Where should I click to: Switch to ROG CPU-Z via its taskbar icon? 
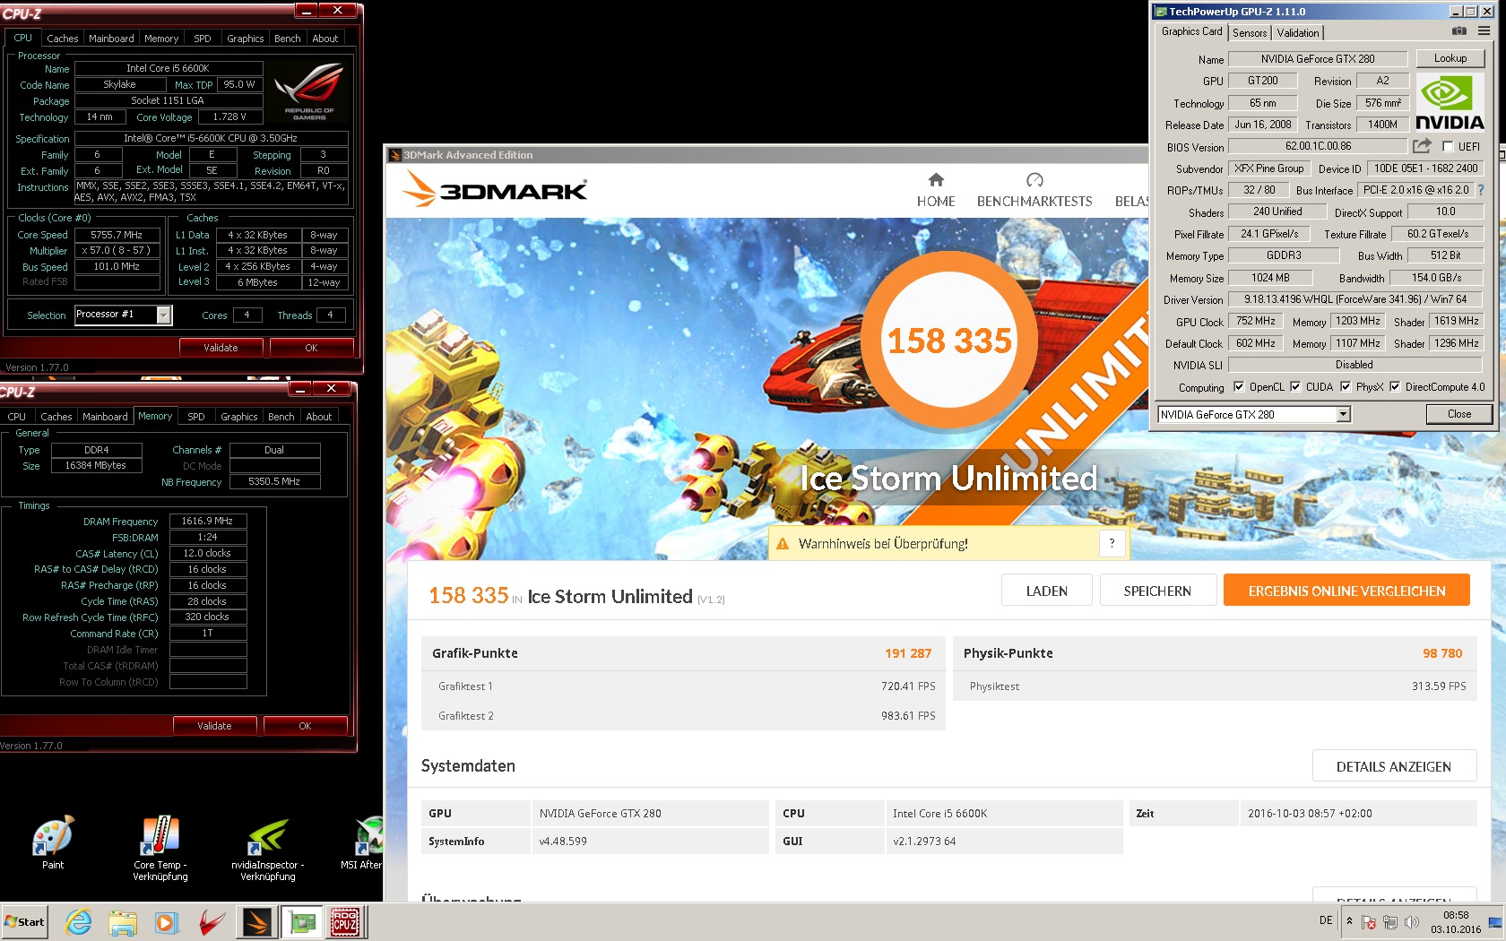pyautogui.click(x=345, y=922)
